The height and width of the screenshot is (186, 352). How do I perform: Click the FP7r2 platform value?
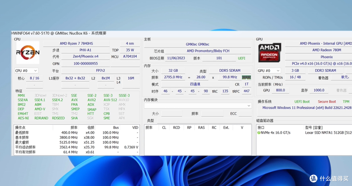click(100, 70)
